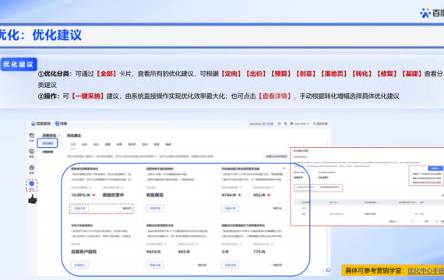444x280 pixels.
Task: Click the jump-to page input in pagination
Action: coord(432,221)
